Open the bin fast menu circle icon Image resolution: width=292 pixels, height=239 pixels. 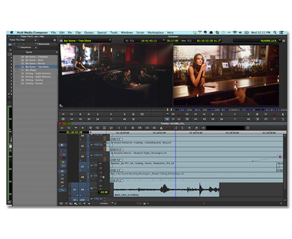pos(55,40)
